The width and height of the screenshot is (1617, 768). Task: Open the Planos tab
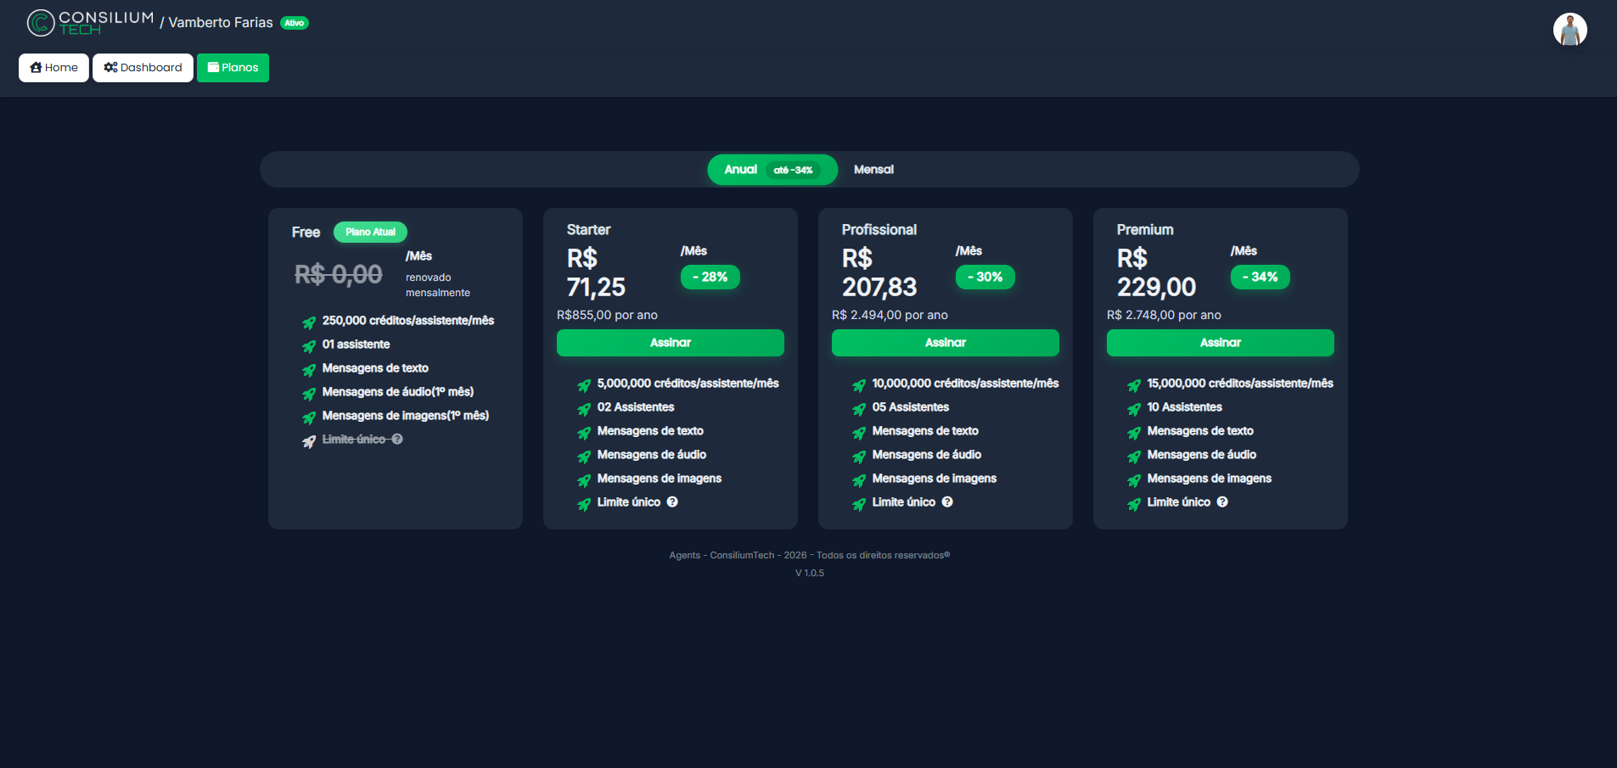click(x=233, y=68)
